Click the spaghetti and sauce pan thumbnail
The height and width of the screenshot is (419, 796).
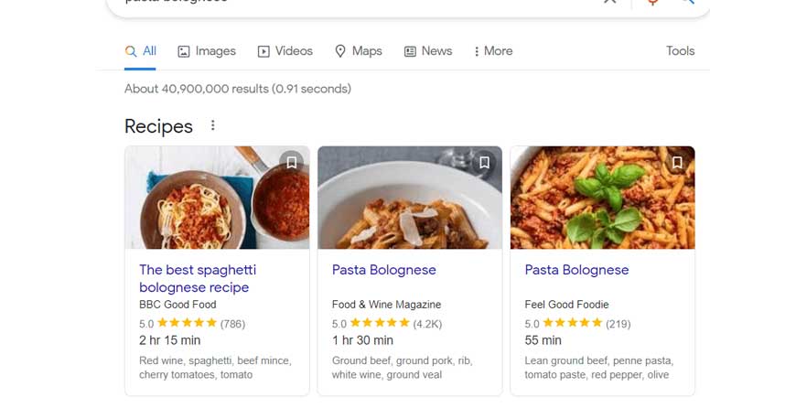coord(217,198)
